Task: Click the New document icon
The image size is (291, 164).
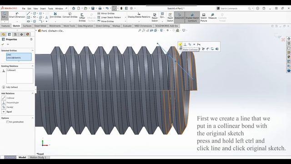Action: click(x=79, y=8)
